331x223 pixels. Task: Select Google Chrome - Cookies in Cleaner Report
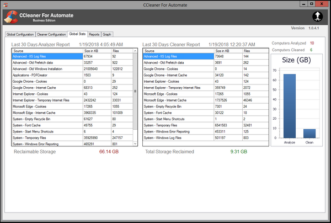tap(206, 69)
